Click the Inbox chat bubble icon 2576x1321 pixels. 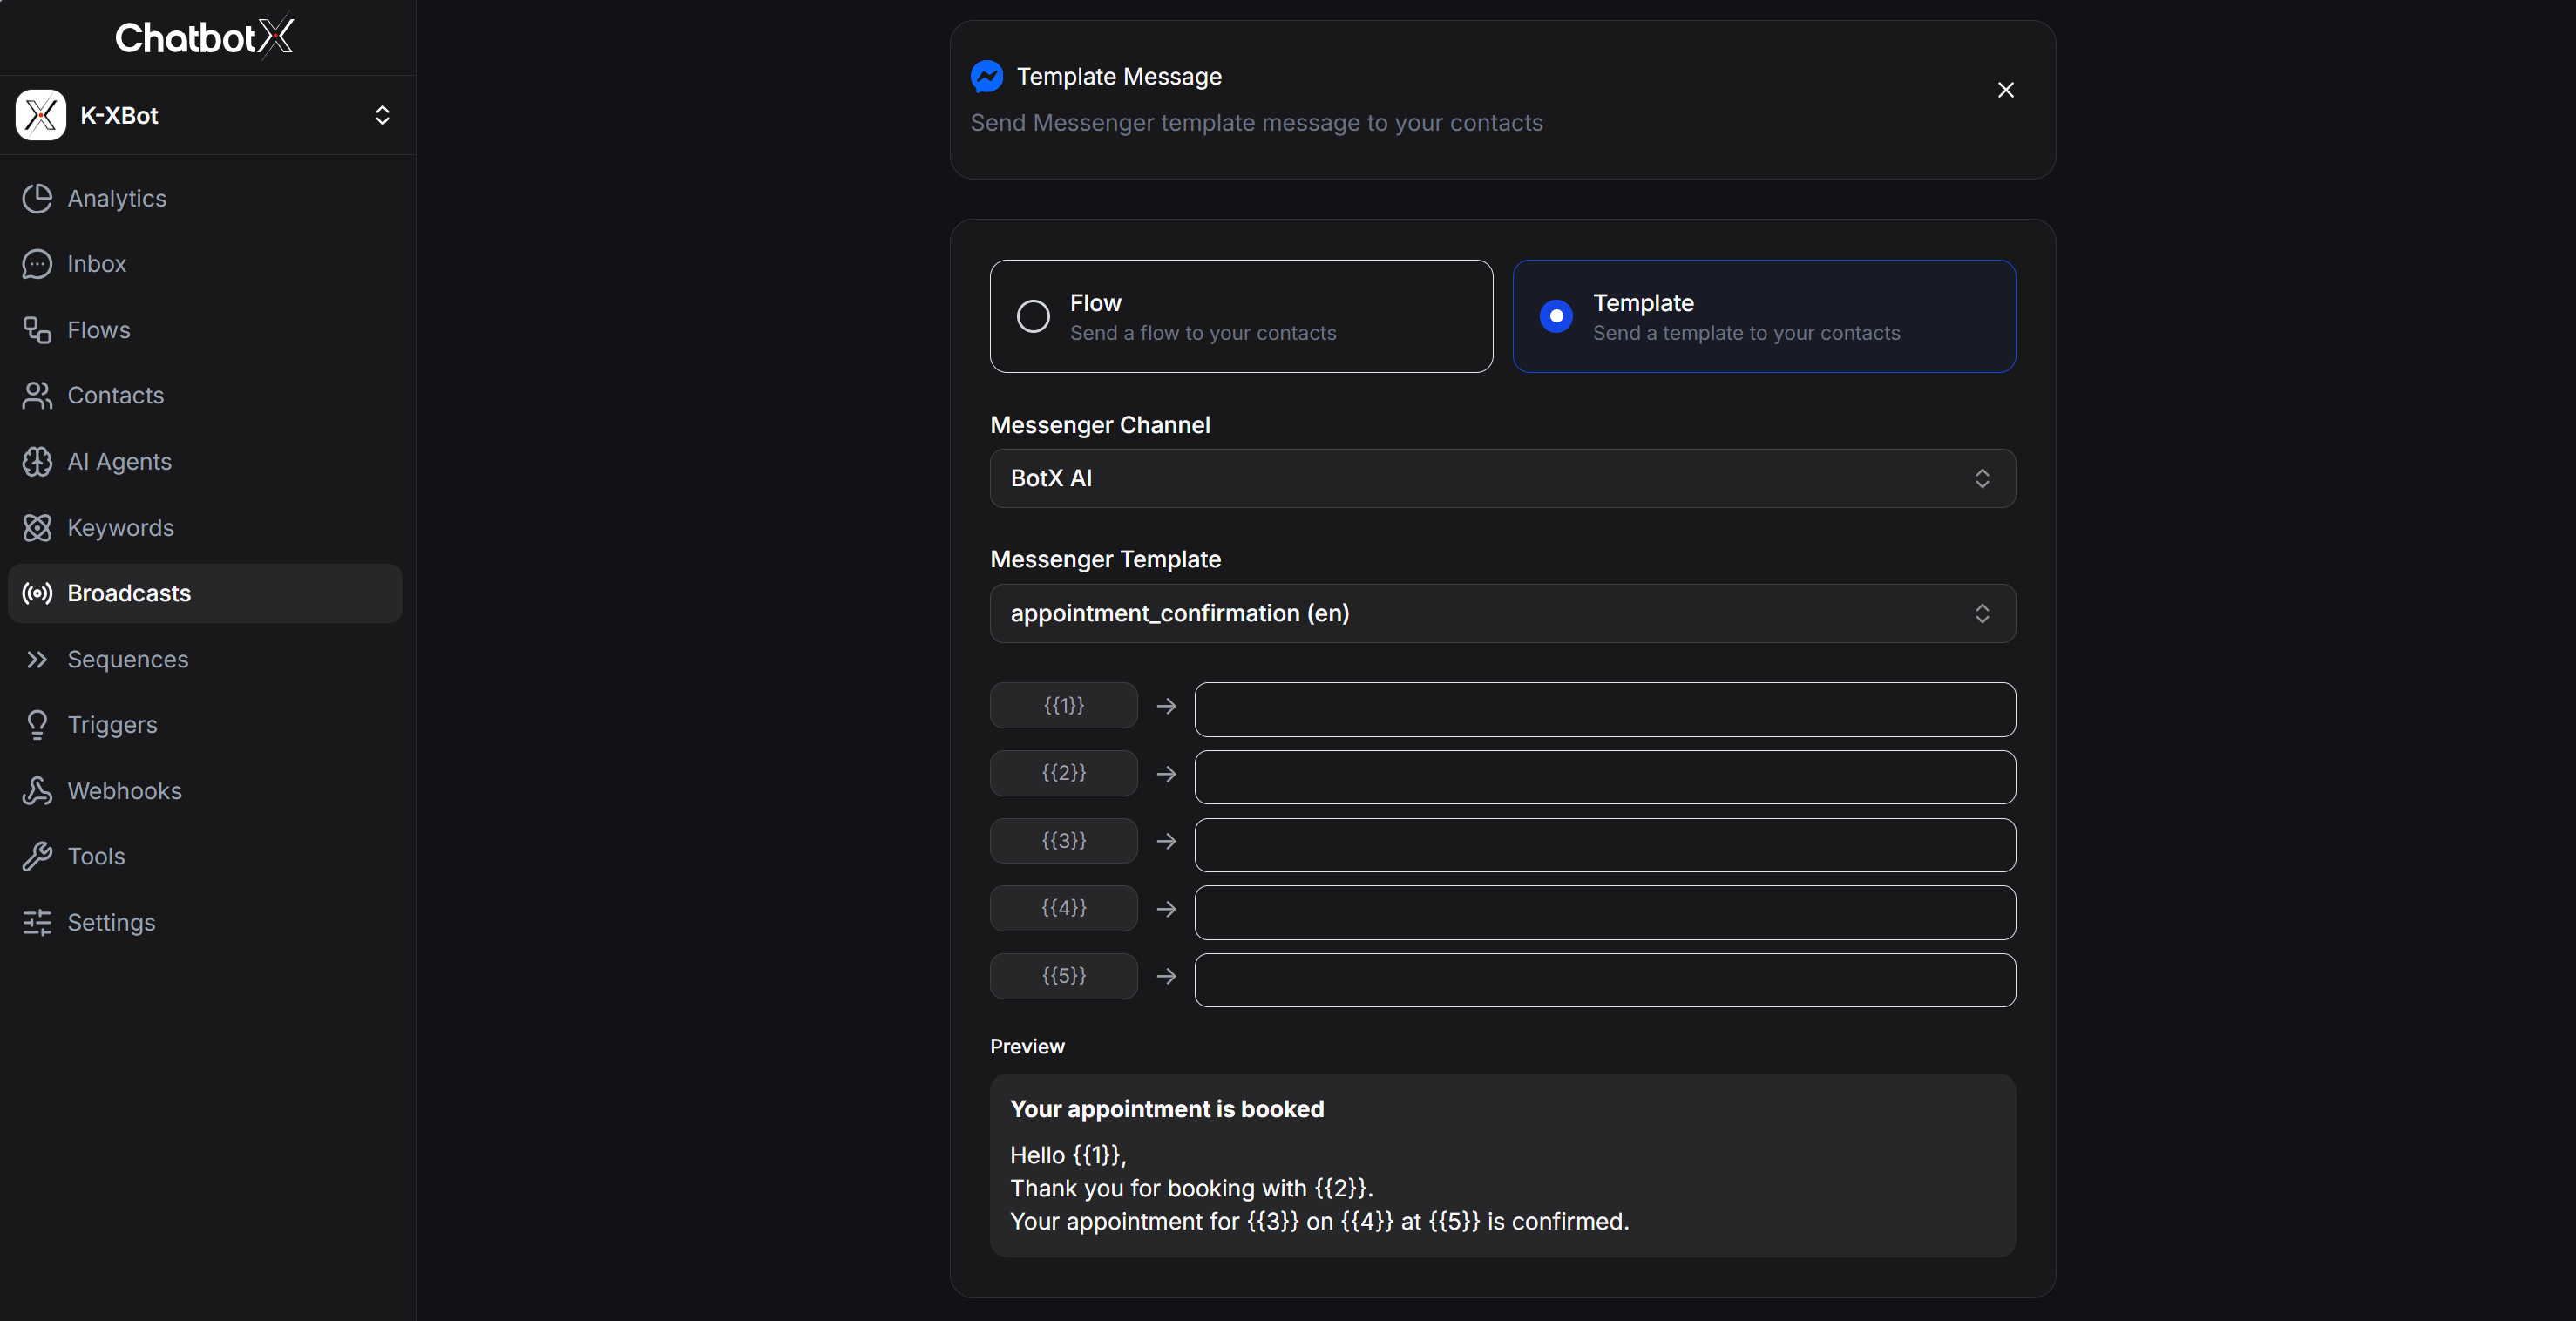tap(37, 264)
